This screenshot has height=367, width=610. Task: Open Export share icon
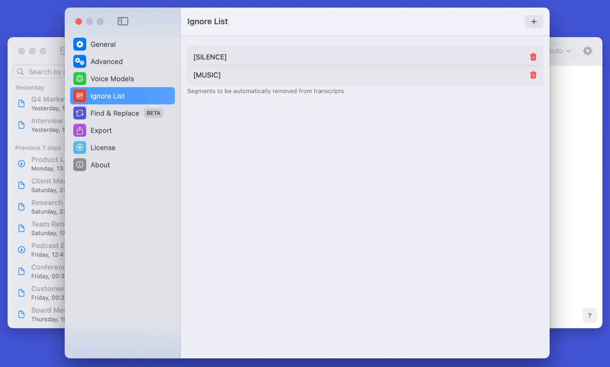point(80,130)
